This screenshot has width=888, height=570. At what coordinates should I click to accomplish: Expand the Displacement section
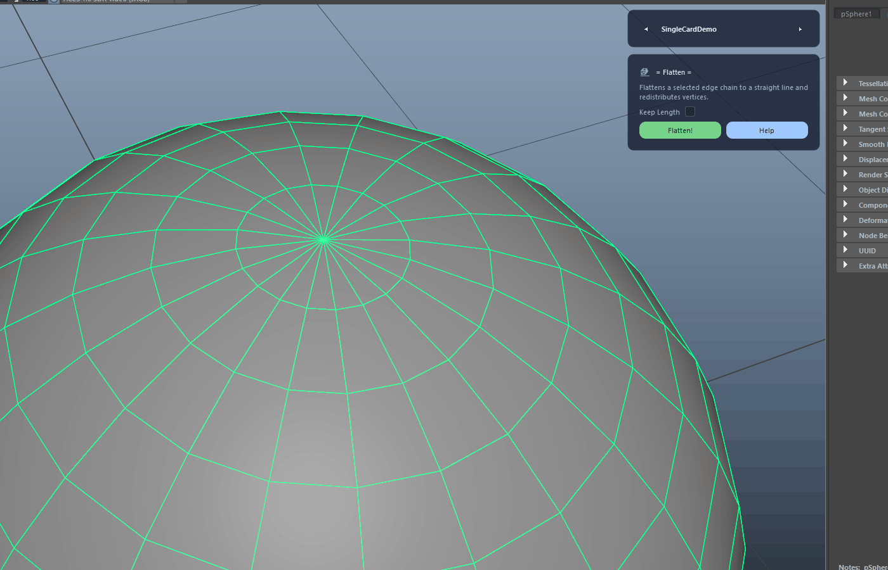pos(862,159)
